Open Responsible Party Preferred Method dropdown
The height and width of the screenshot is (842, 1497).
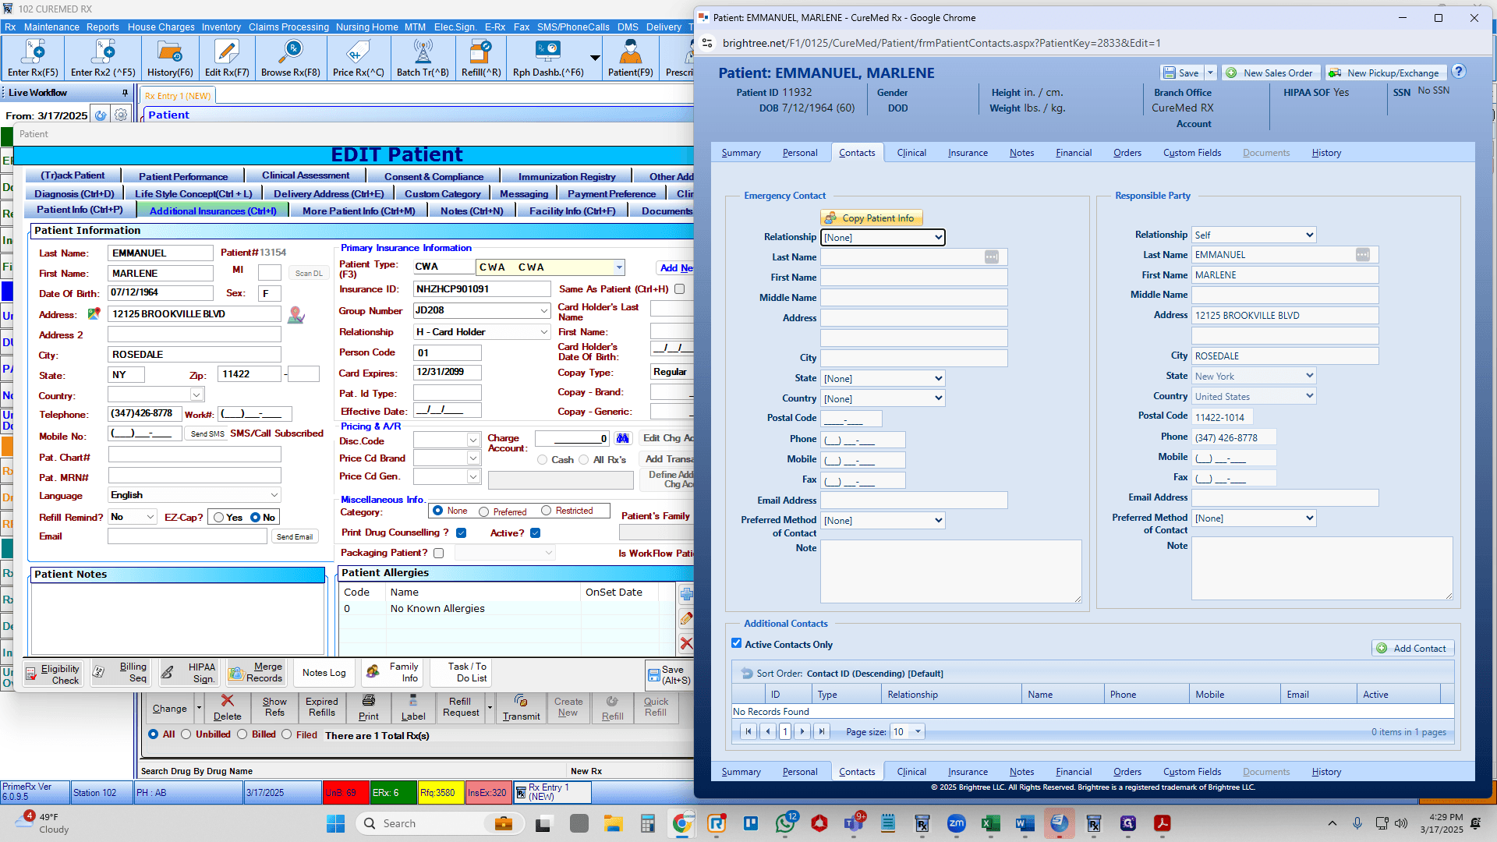(1254, 518)
